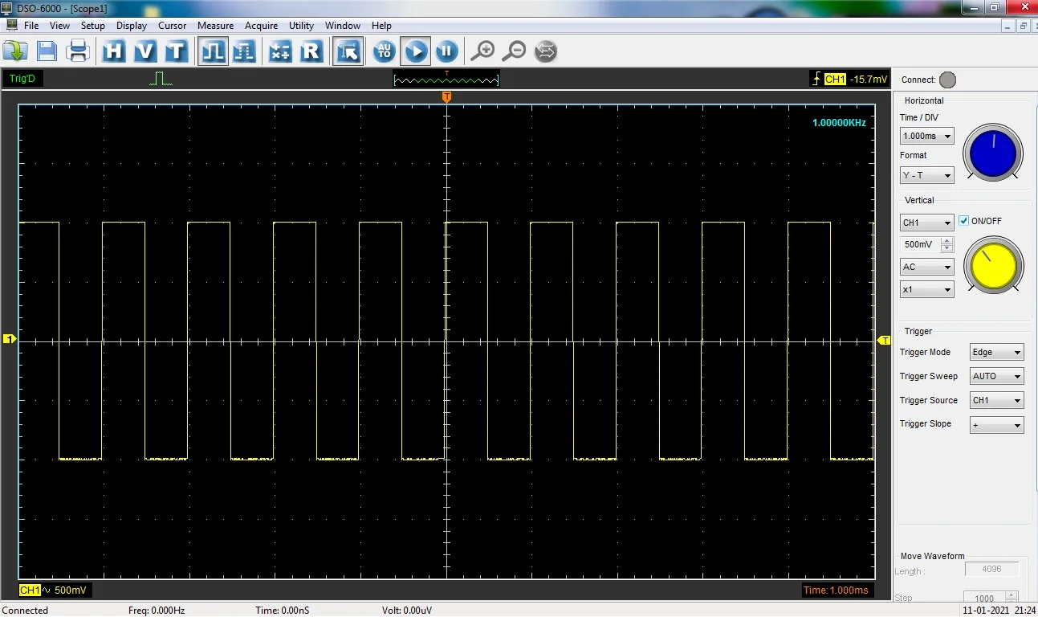Open the Cursor menu

click(172, 26)
